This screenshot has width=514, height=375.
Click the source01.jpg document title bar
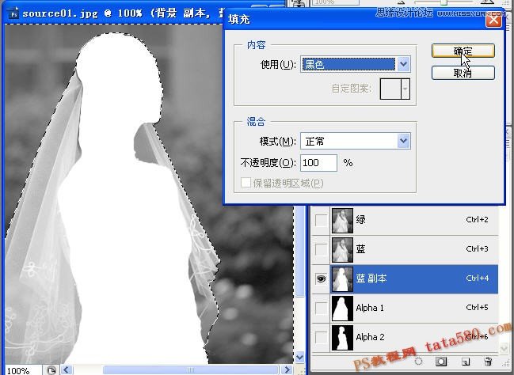coord(115,13)
